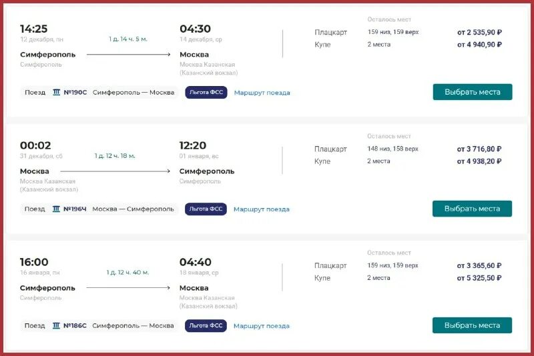Click train icon next to №186С

tap(56, 326)
